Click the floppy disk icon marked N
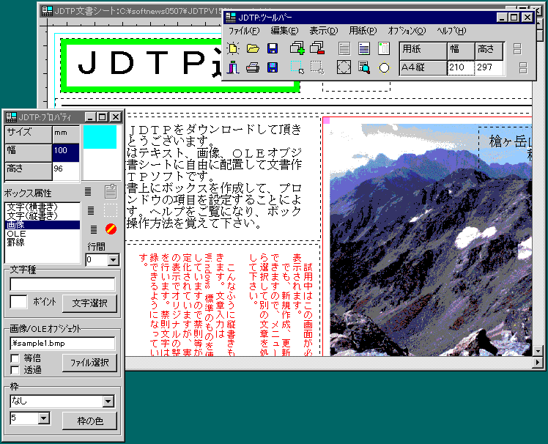Screen dimensions: 548x444 (273, 67)
